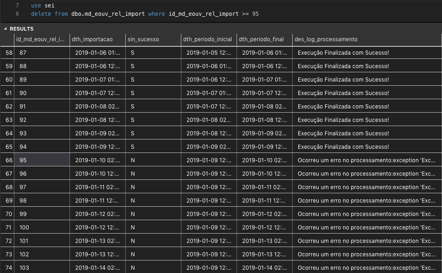The height and width of the screenshot is (273, 442).
Task: Select dth_importacao cell in row 63
Action: click(x=97, y=120)
